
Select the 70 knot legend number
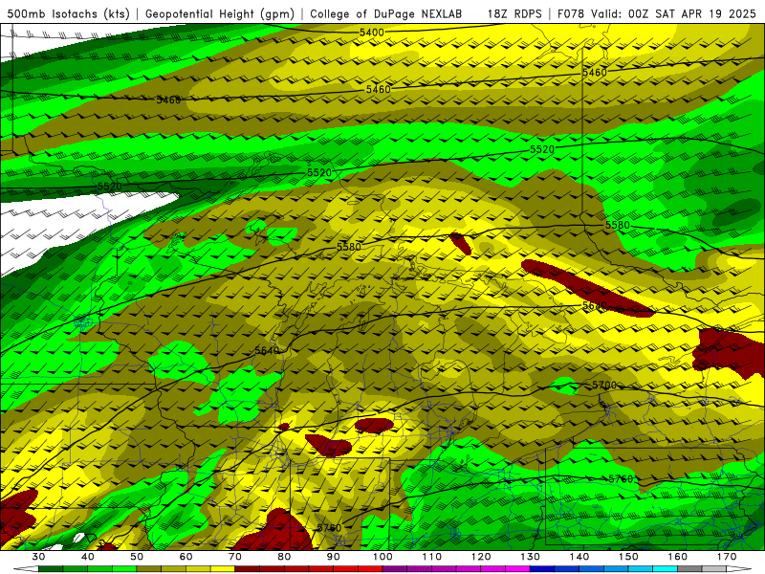coord(235,557)
